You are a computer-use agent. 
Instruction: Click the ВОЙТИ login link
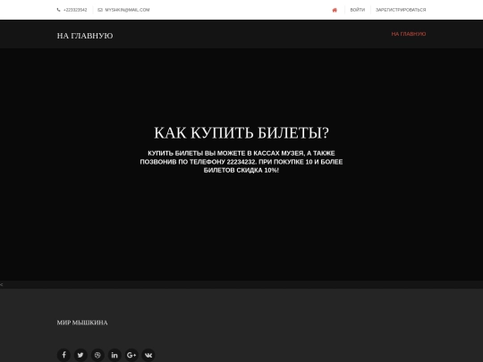357,10
